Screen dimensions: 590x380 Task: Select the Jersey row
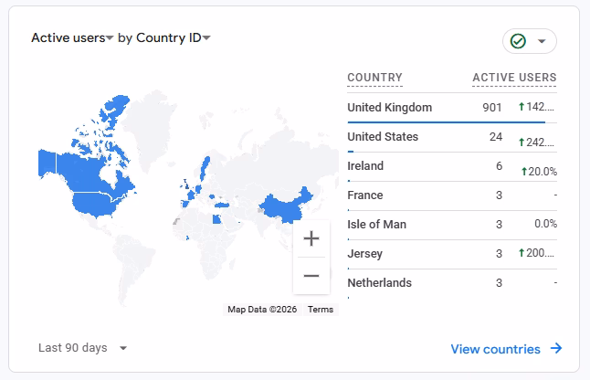pyautogui.click(x=452, y=254)
